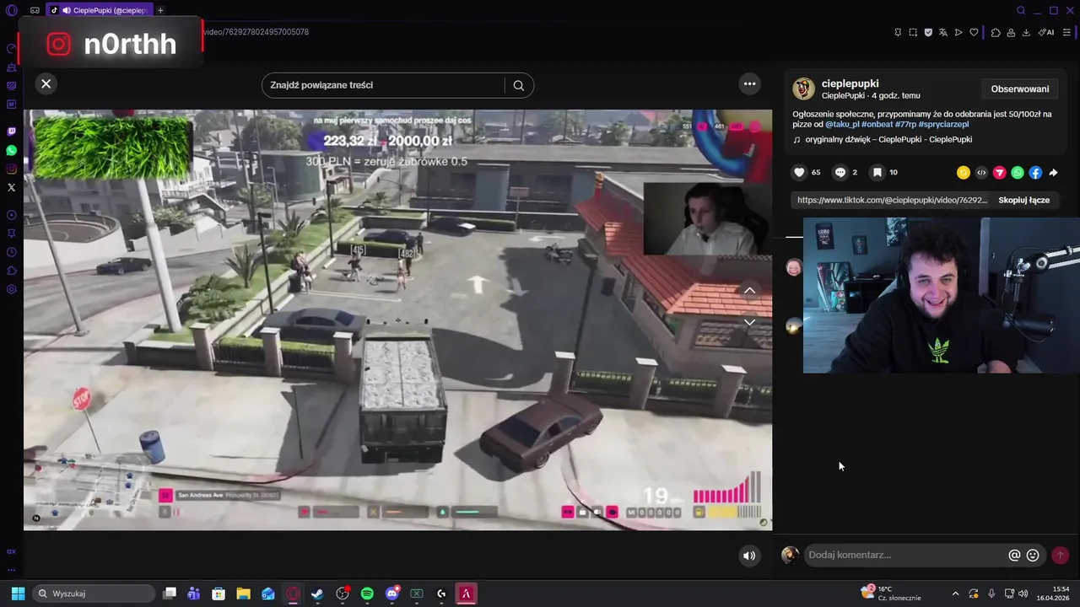Insert a mention with the @ icon
1080x607 pixels.
click(x=1014, y=556)
